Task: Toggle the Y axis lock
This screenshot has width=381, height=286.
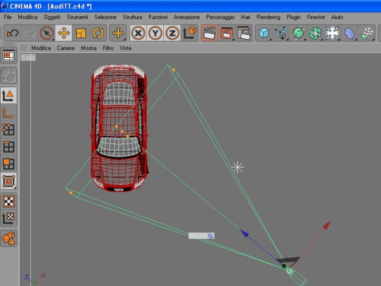Action: coord(155,33)
